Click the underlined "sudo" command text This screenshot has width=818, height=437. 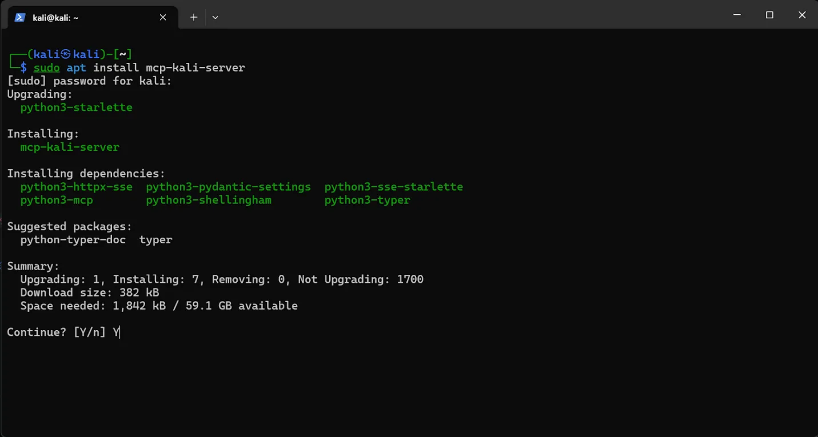(x=46, y=67)
